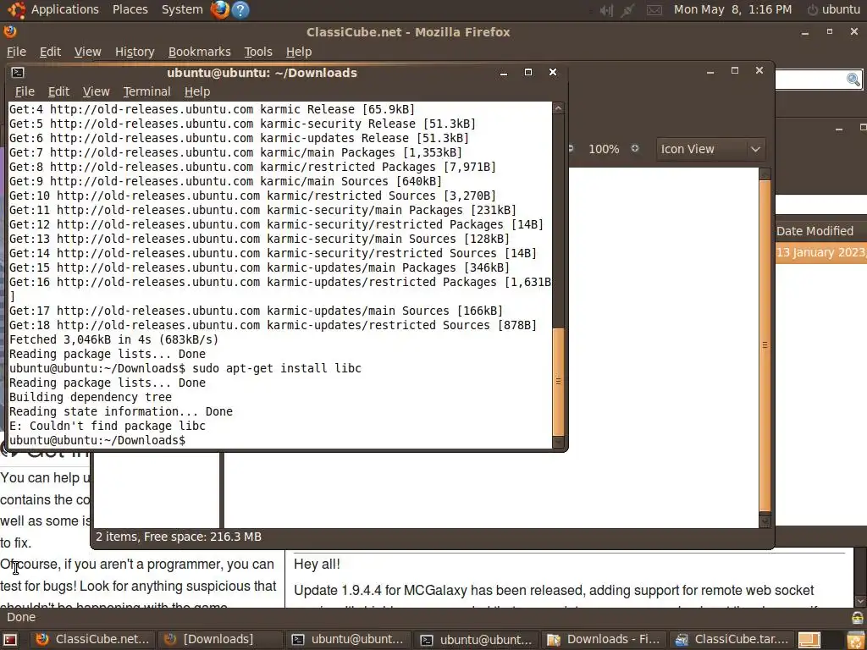Viewport: 867px width, 650px height.
Task: Click the clock showing Mon May 8
Action: point(732,9)
